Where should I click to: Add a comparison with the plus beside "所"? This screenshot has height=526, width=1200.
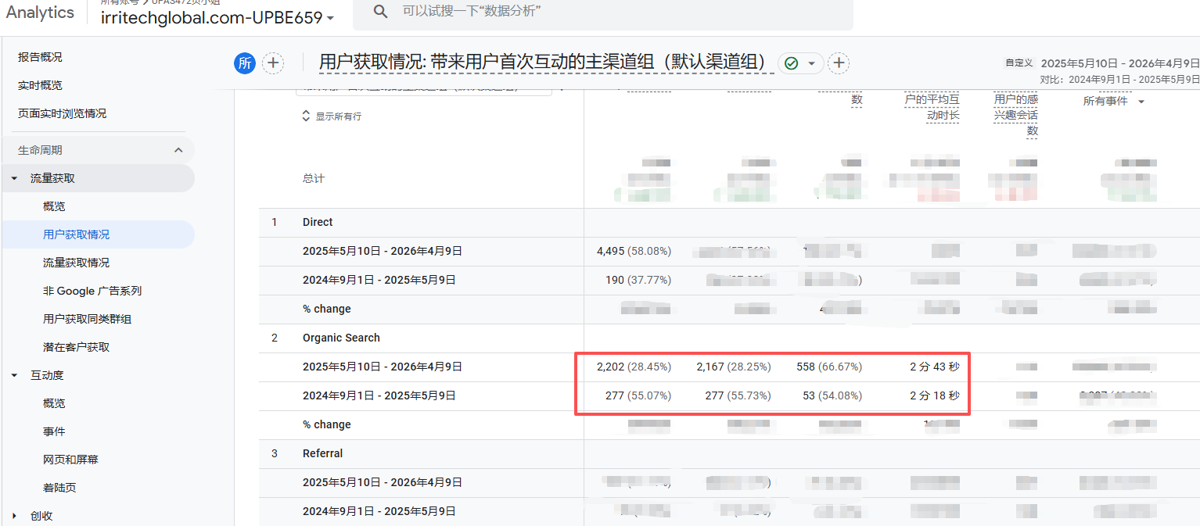(272, 63)
